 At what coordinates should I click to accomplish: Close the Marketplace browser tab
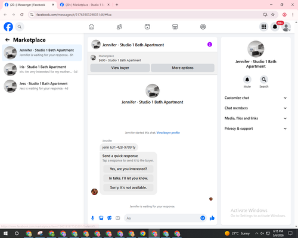pyautogui.click(x=108, y=5)
